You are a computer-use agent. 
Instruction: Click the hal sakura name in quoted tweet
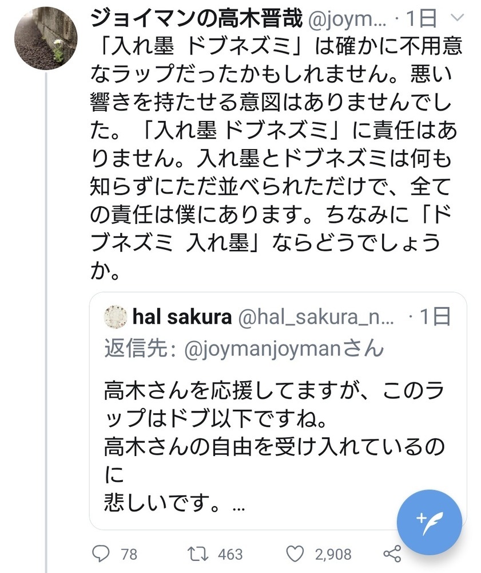[181, 317]
